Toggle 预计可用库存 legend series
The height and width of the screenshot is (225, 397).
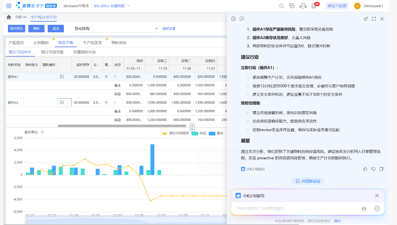(x=175, y=133)
